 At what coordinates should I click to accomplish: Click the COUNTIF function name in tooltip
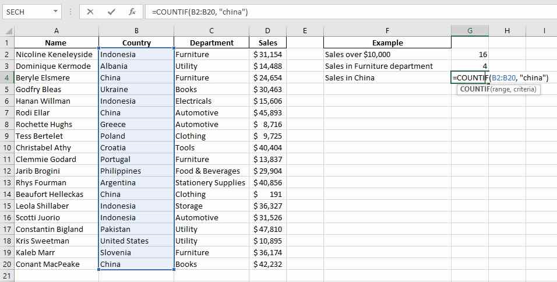pos(473,89)
